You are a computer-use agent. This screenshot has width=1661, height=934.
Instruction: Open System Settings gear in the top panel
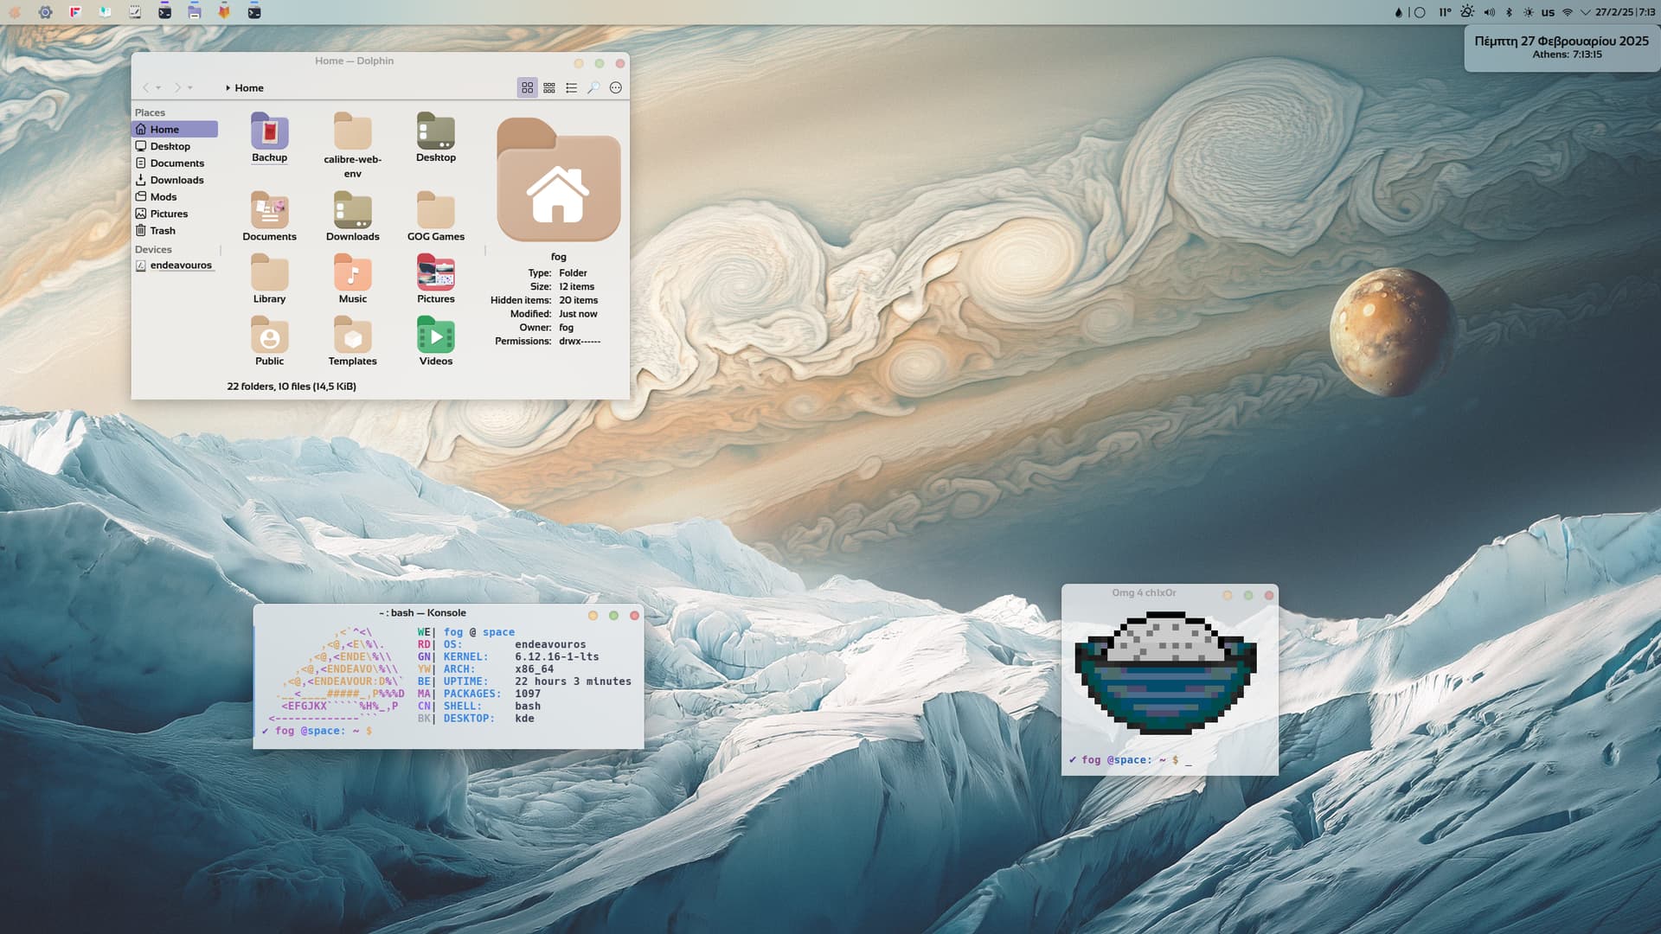45,12
